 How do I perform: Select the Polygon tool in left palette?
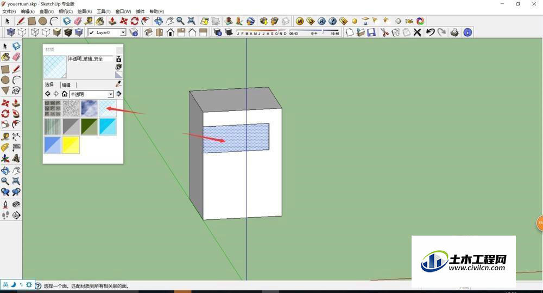pos(5,90)
